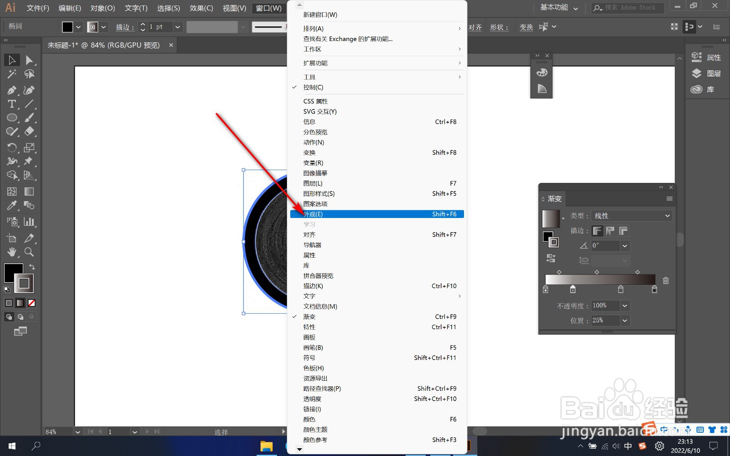Click the large fill color swatch

13,273
